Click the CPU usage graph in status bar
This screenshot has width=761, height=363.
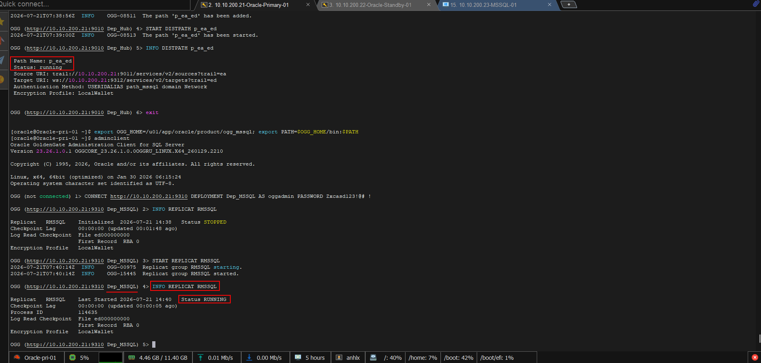tap(110, 357)
